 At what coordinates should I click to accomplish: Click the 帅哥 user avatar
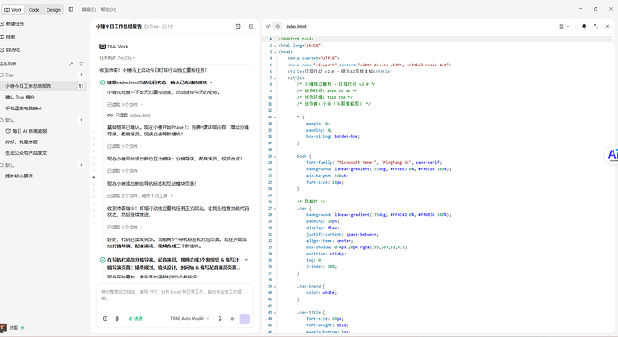pyautogui.click(x=4, y=327)
